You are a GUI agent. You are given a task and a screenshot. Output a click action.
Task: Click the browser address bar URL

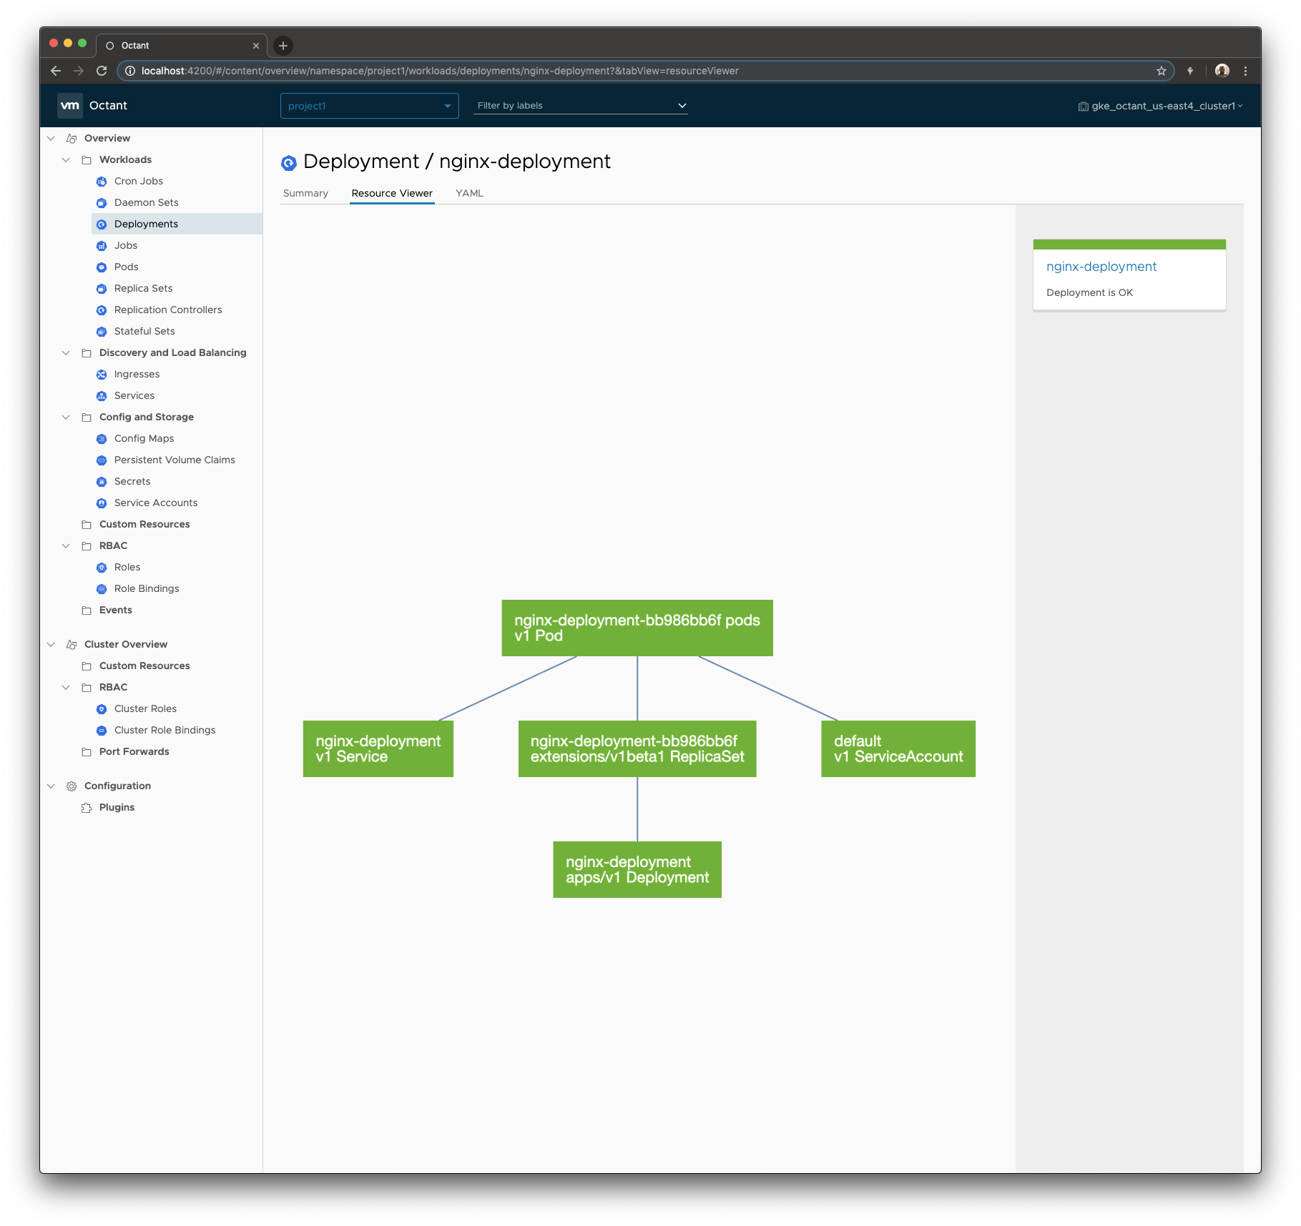(x=439, y=71)
